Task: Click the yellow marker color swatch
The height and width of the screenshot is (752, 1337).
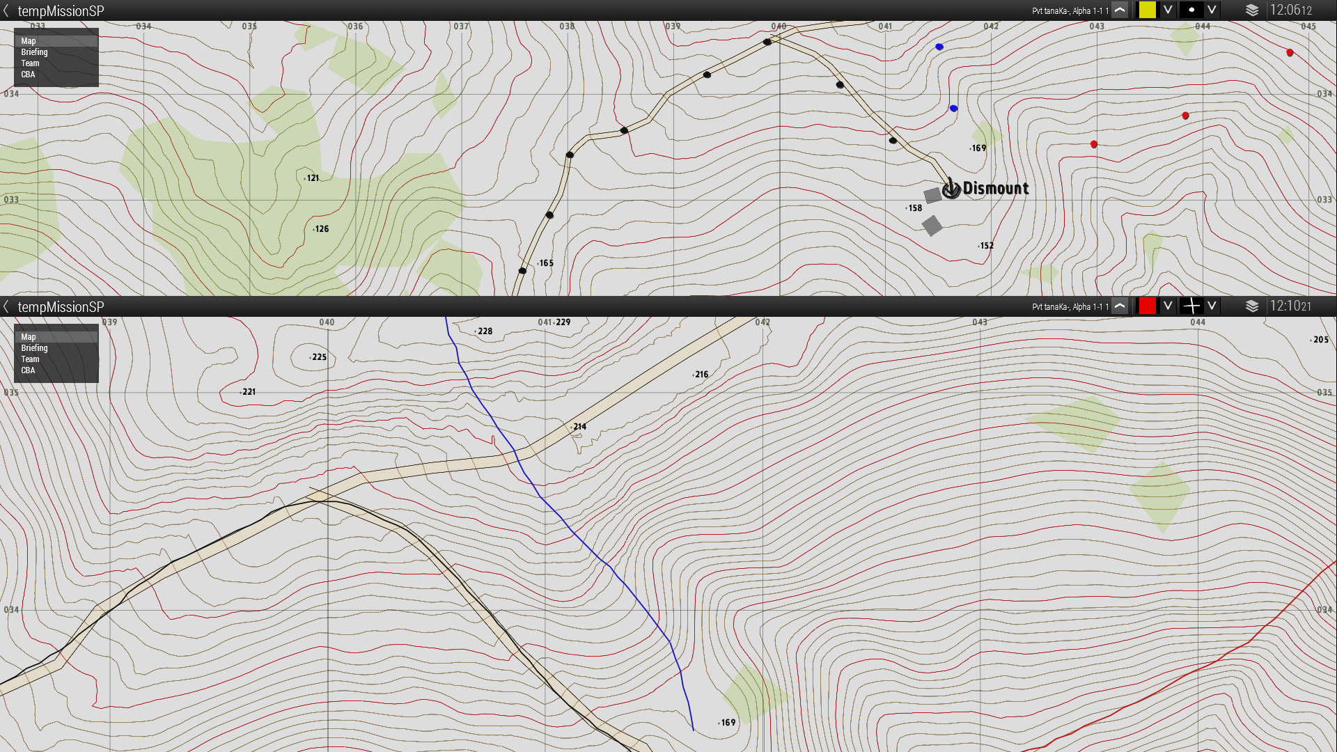Action: 1147,10
